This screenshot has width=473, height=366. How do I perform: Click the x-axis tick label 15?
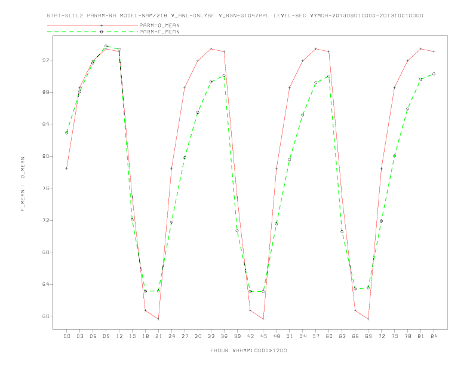tap(133, 336)
